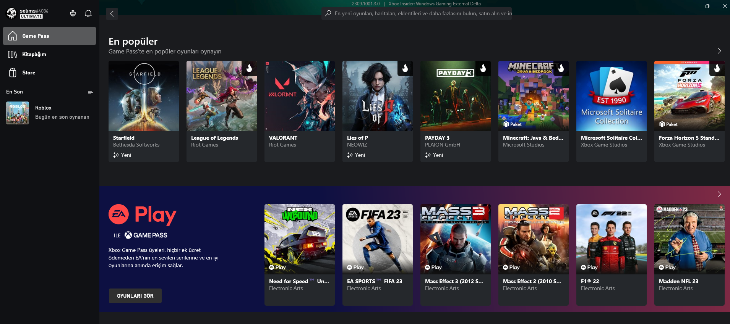Image resolution: width=730 pixels, height=324 pixels.
Task: Show more En popüler games with arrow
Action: [x=719, y=51]
